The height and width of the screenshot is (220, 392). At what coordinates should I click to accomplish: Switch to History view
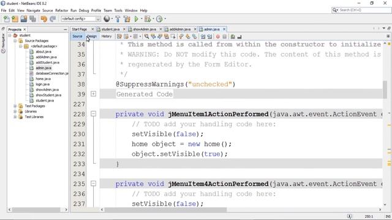(x=106, y=37)
